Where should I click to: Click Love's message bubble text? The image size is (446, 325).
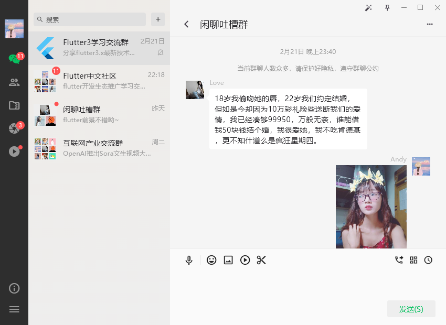(x=288, y=120)
